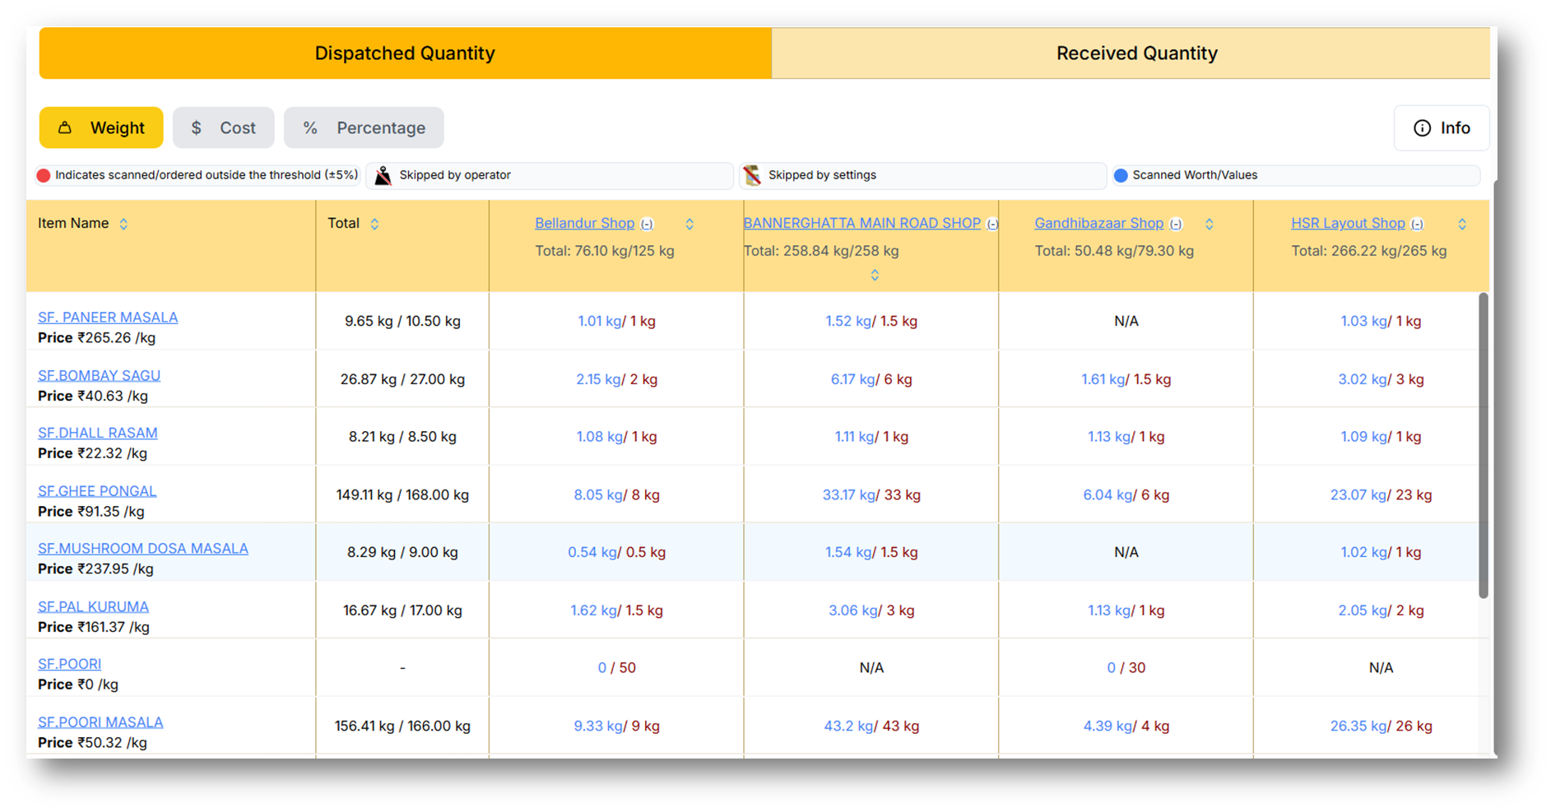Switch view to Weight mode

click(101, 128)
